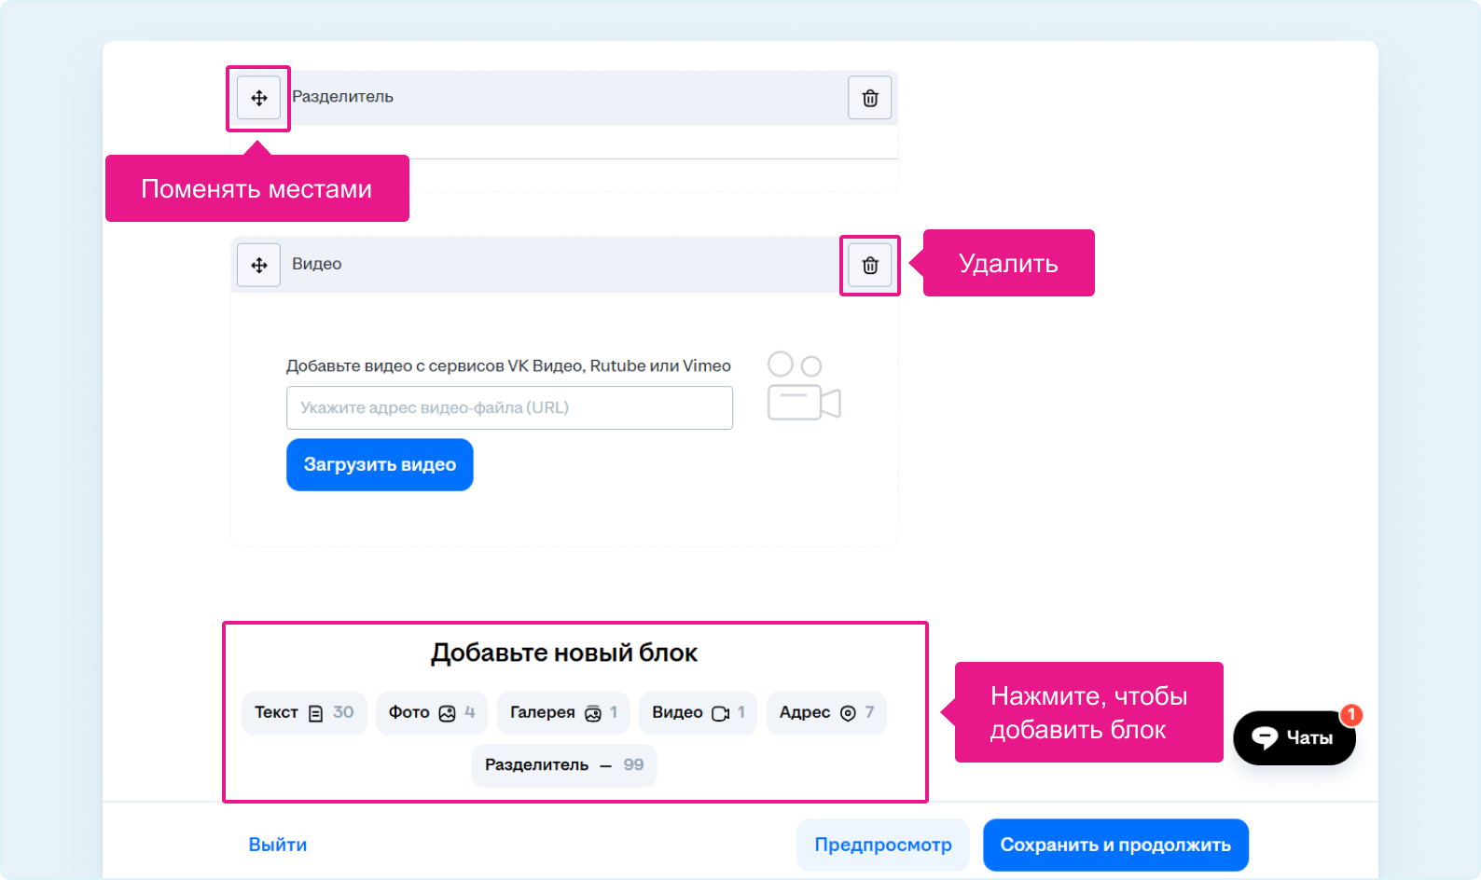The image size is (1481, 880).
Task: Open the Чаты chat widget
Action: 1294,738
